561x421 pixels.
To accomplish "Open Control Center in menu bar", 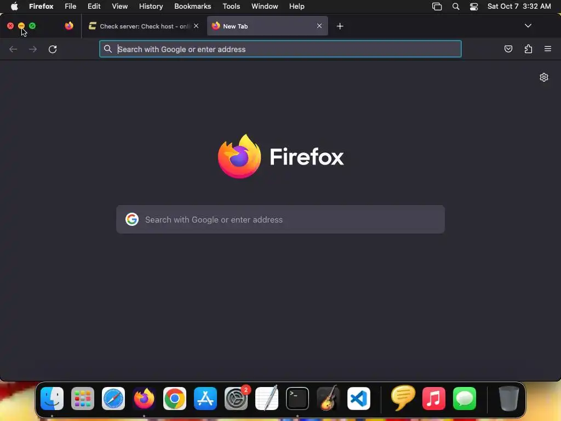I will pos(474,7).
